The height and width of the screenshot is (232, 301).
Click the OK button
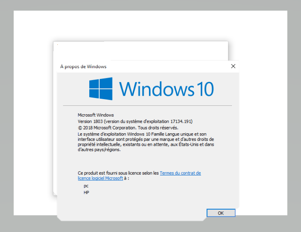coord(221,213)
